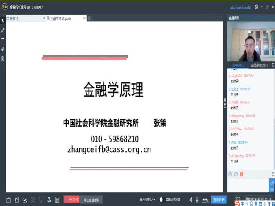Viewport: 275px width, 206px height.
Task: Send chat message with paper plane button
Action: coord(272,185)
